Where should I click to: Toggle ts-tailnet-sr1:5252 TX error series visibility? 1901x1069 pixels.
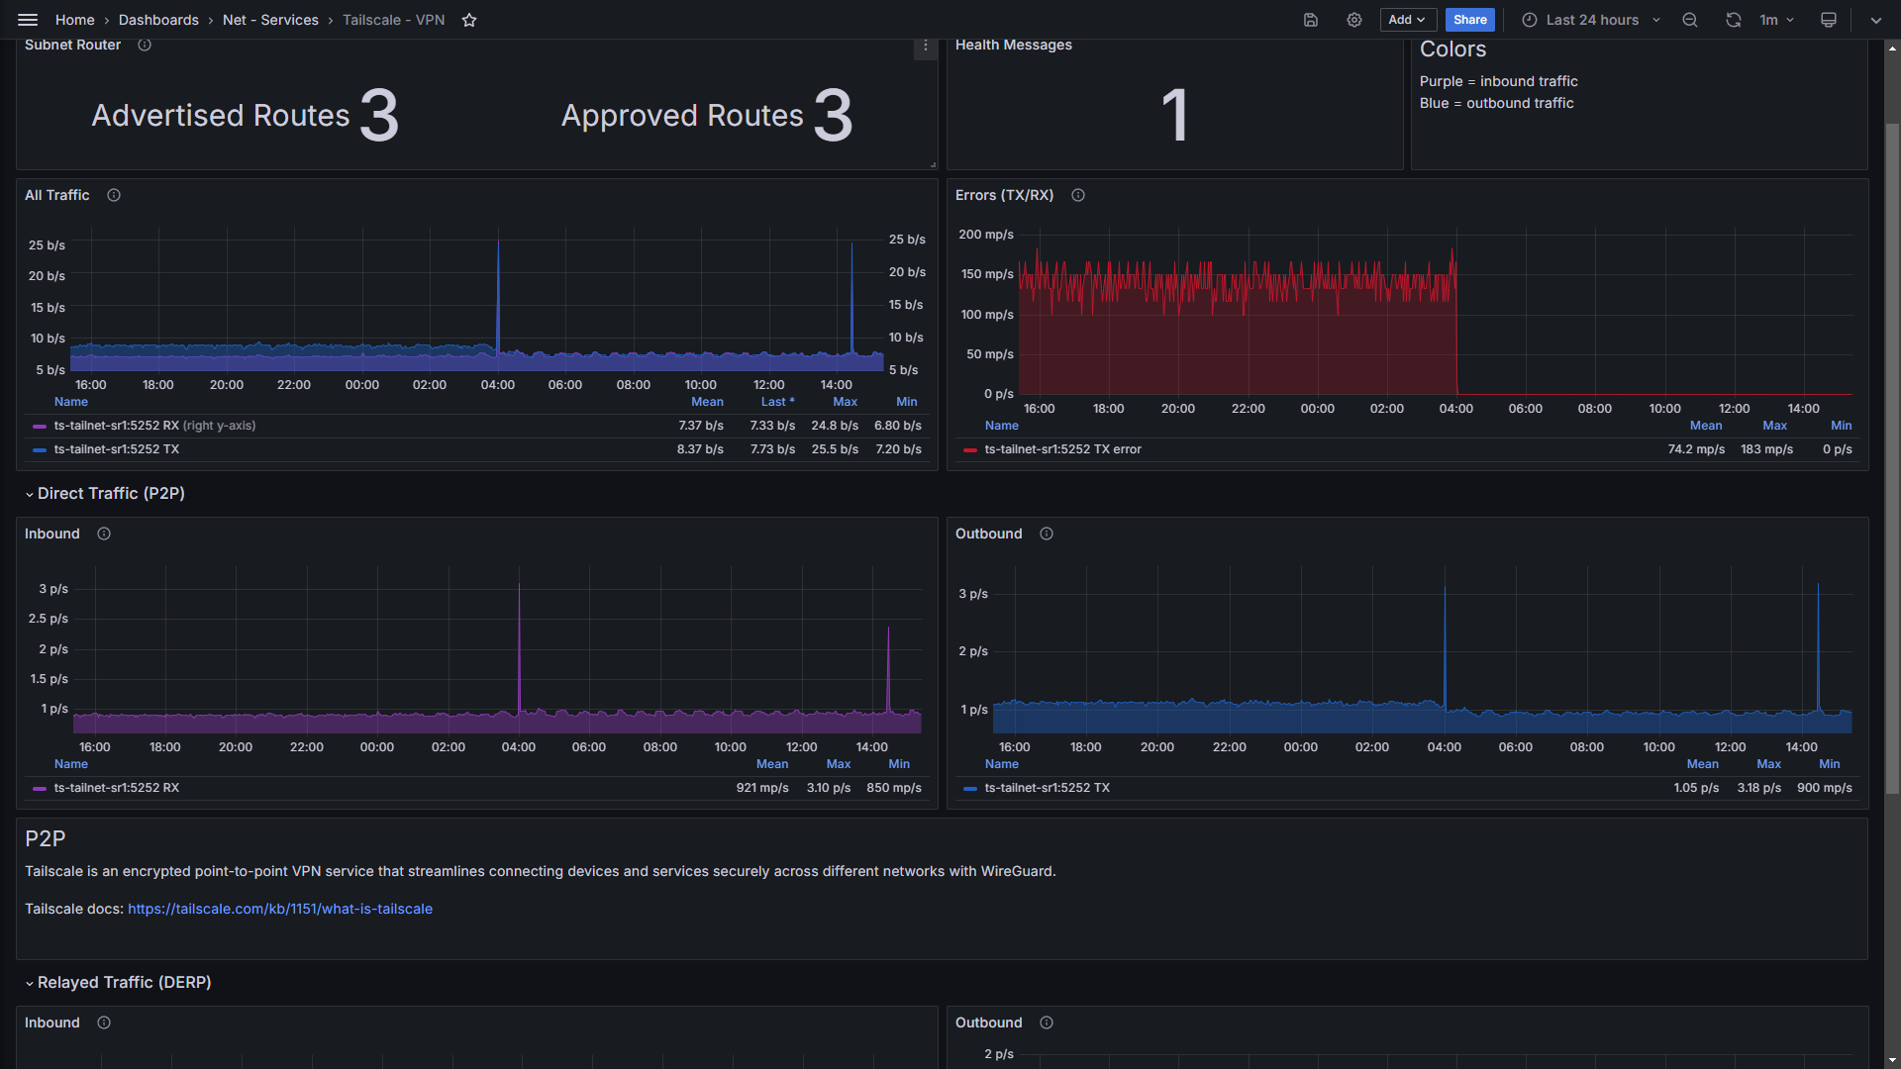(1062, 449)
